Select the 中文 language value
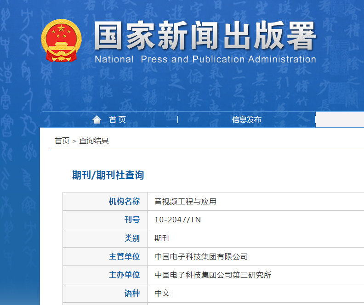The height and width of the screenshot is (305, 364). pyautogui.click(x=162, y=293)
